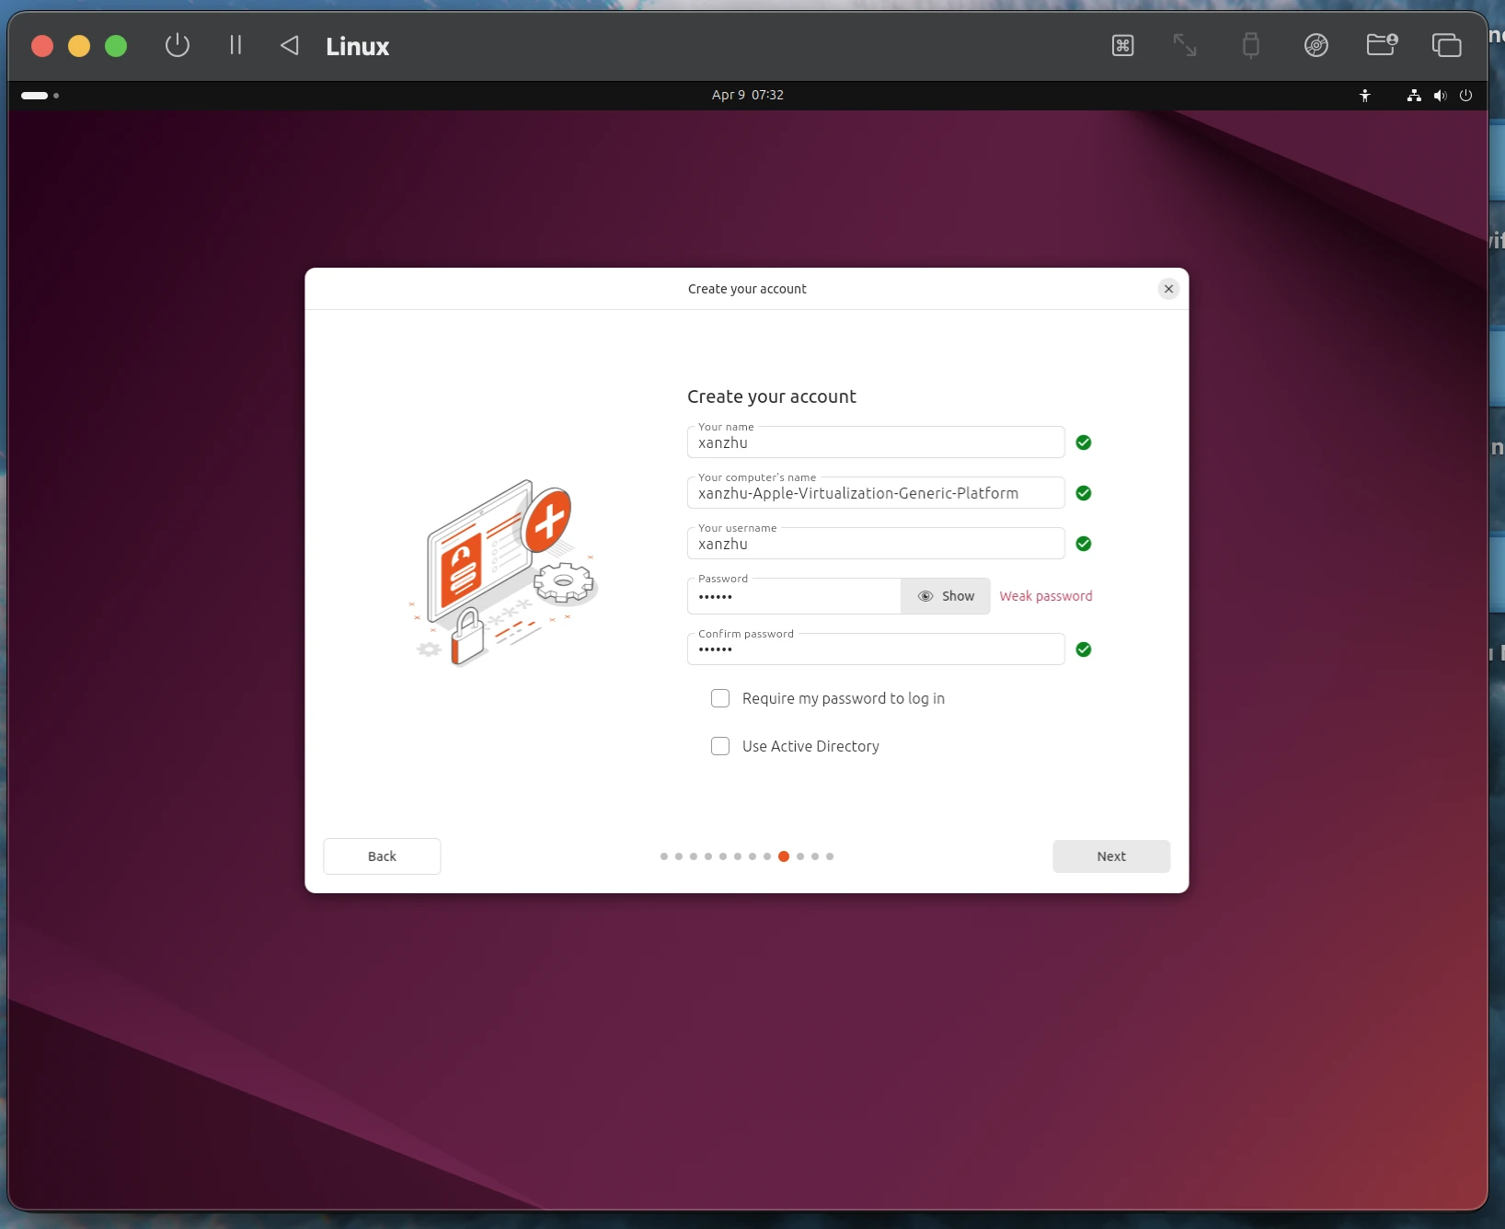Click the fullscreen resize arrows icon
Screen dimensions: 1505x1229
[1185, 45]
